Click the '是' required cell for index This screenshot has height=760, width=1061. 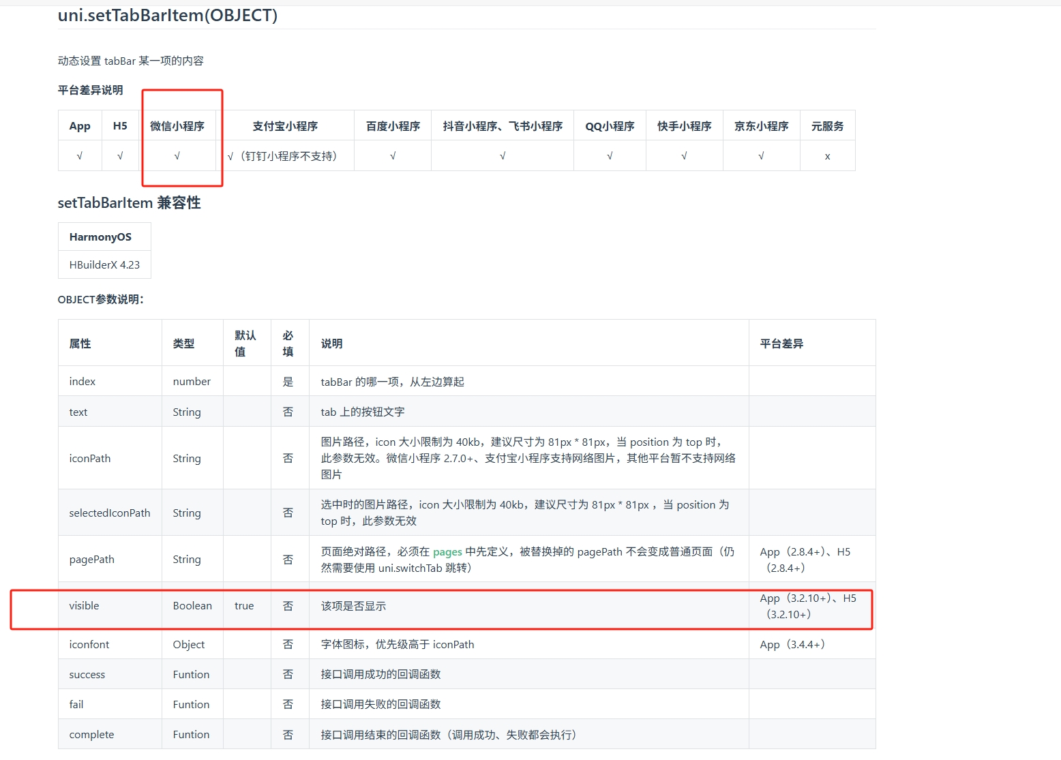[x=290, y=382]
